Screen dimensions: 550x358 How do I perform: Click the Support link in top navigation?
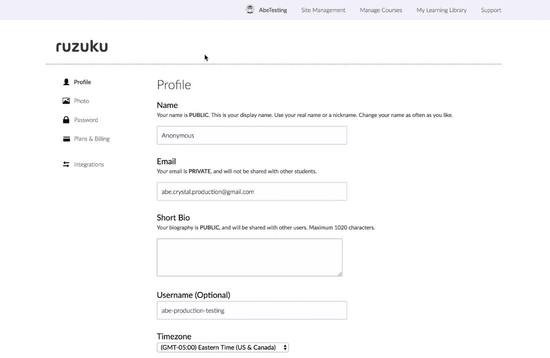point(491,10)
